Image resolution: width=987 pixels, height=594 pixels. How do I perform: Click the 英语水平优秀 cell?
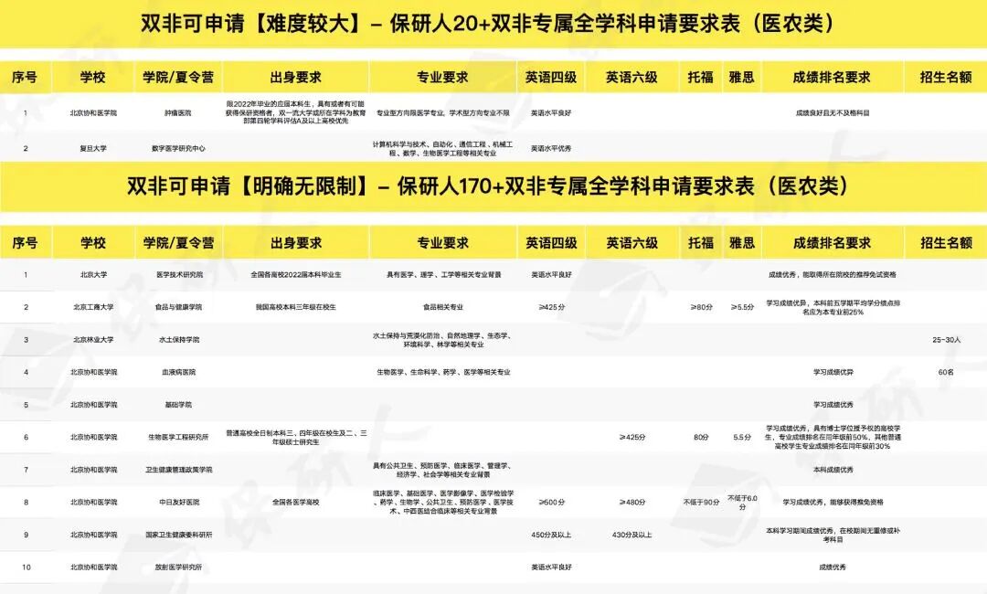point(551,148)
